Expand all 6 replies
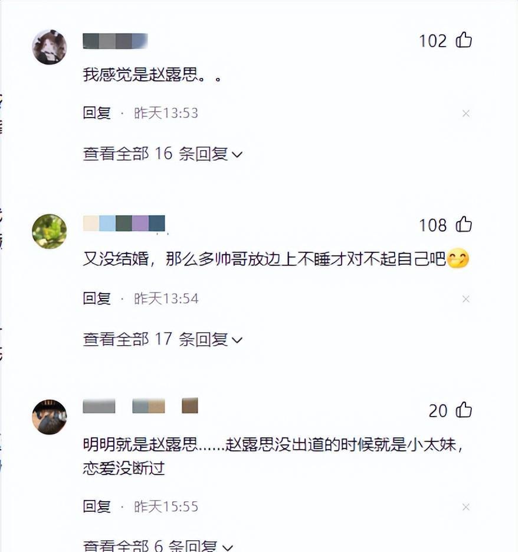Image resolution: width=518 pixels, height=552 pixels. pyautogui.click(x=158, y=545)
